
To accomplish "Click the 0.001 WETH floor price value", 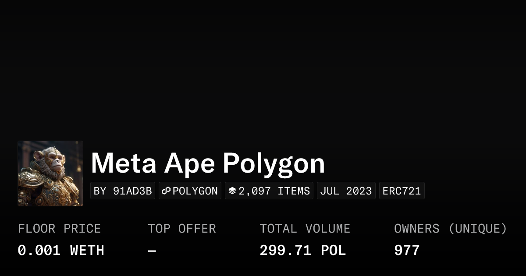I will tap(61, 251).
